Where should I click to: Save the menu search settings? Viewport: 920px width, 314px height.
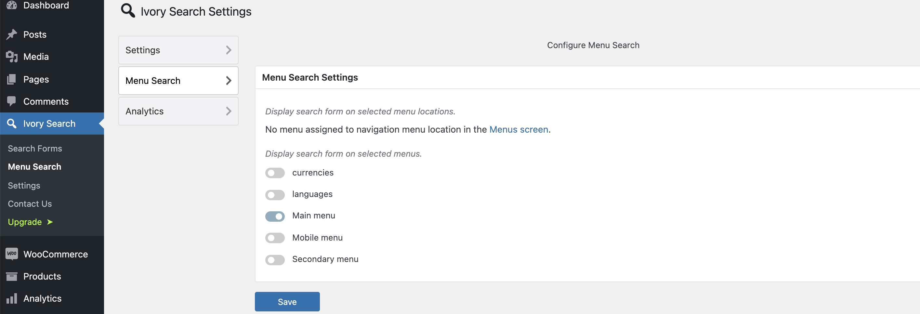[287, 302]
